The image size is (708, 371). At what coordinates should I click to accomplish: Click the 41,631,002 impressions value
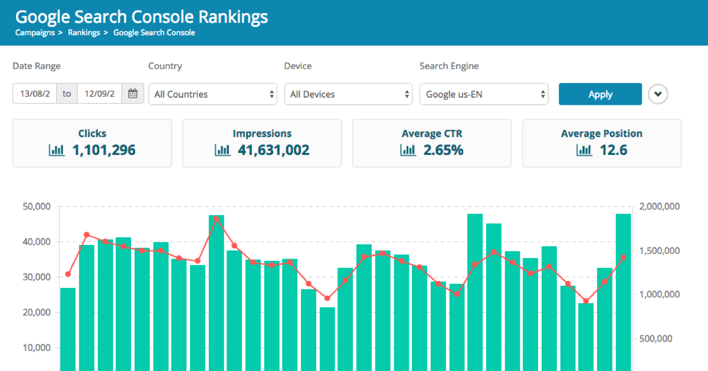(x=274, y=150)
